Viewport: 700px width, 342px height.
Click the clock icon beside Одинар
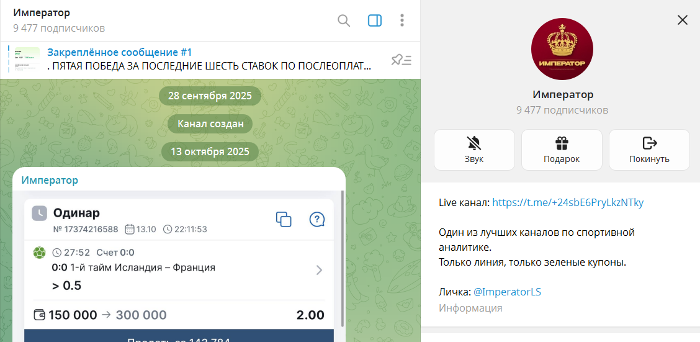39,214
